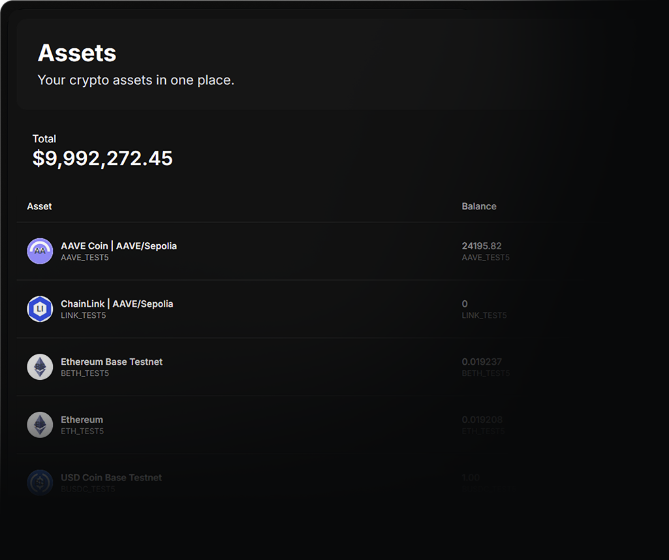The height and width of the screenshot is (560, 669).
Task: Click the 0.019237 balance value
Action: pyautogui.click(x=482, y=362)
